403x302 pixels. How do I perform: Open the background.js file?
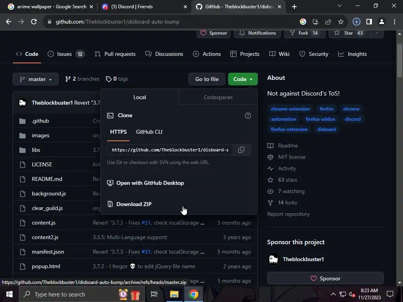pos(49,193)
